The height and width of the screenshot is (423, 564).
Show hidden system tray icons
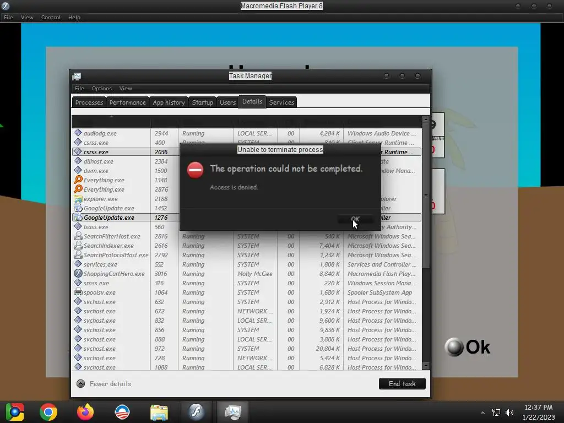click(x=482, y=413)
